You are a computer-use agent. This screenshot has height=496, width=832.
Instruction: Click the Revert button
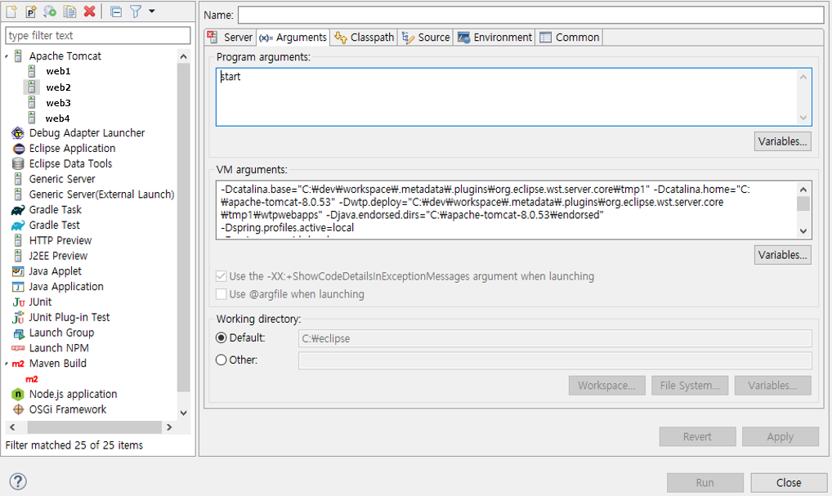coord(697,436)
